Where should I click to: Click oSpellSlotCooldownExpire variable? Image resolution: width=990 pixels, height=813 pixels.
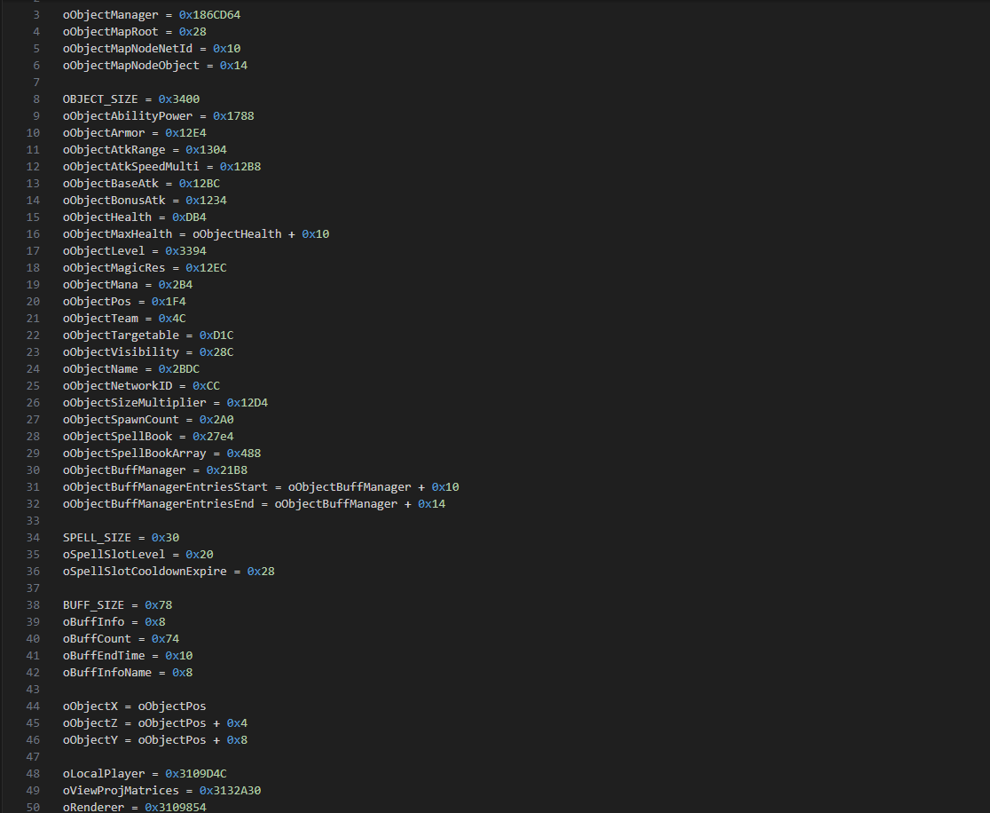145,571
